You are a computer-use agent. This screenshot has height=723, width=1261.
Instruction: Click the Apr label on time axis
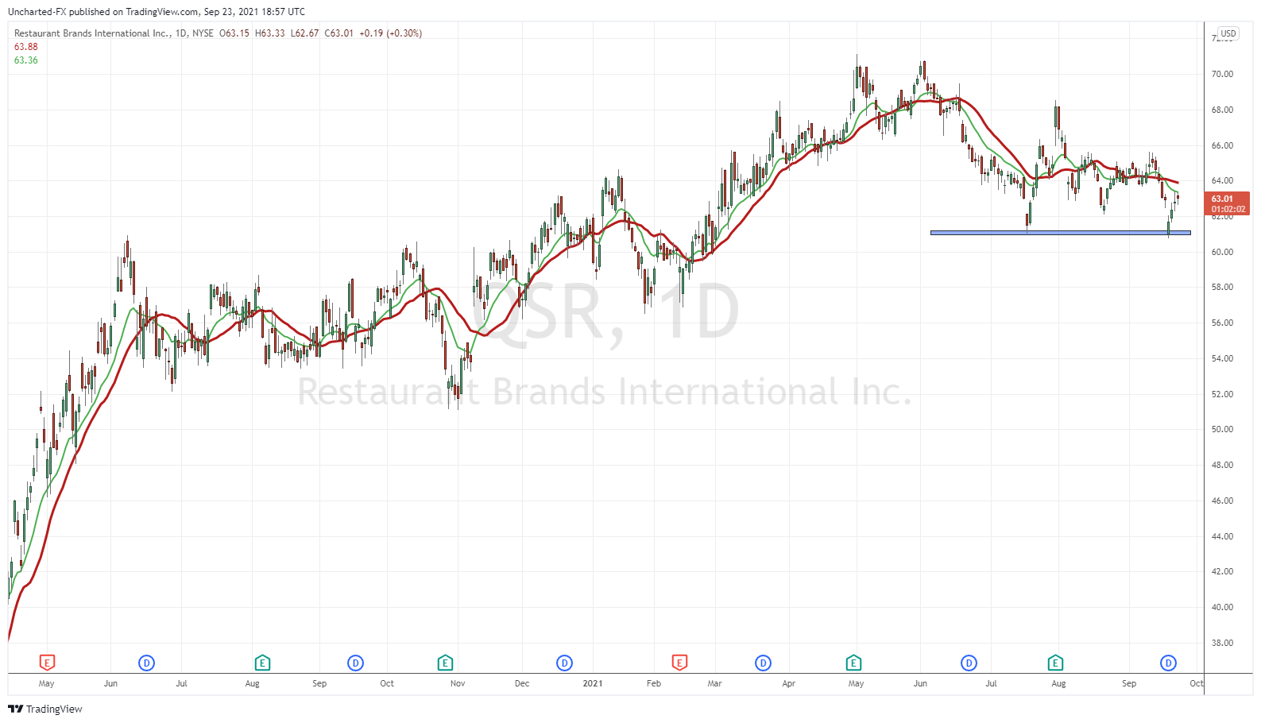(788, 683)
